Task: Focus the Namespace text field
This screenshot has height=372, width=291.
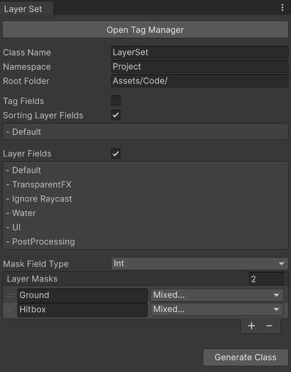Action: (x=200, y=66)
